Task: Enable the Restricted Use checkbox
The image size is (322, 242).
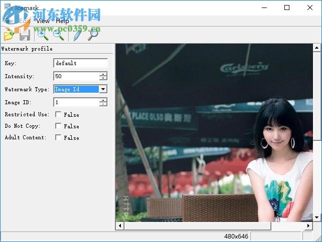Action: tap(58, 114)
